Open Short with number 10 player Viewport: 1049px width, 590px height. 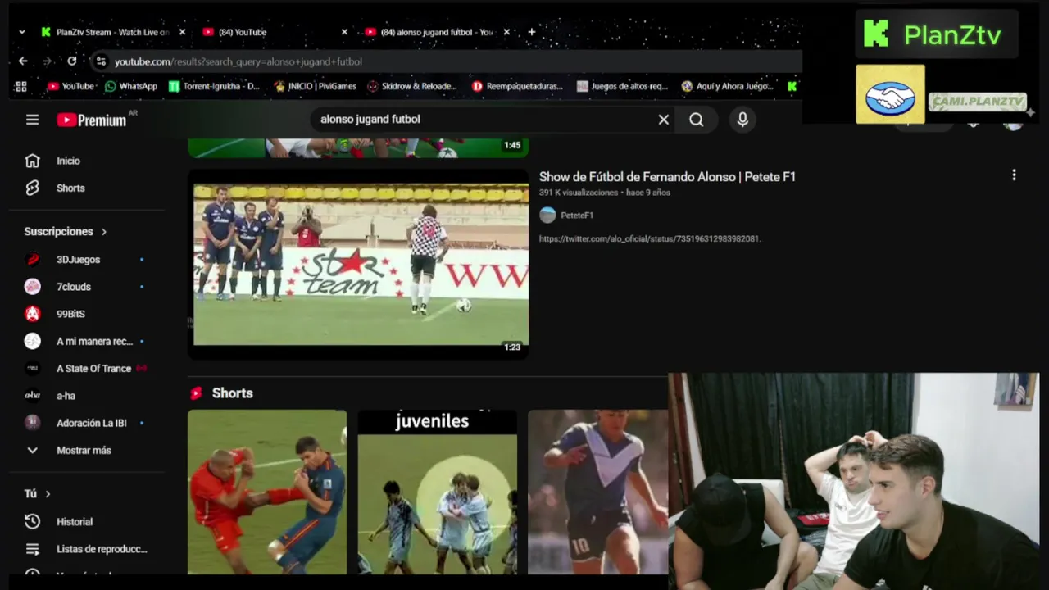(x=597, y=492)
